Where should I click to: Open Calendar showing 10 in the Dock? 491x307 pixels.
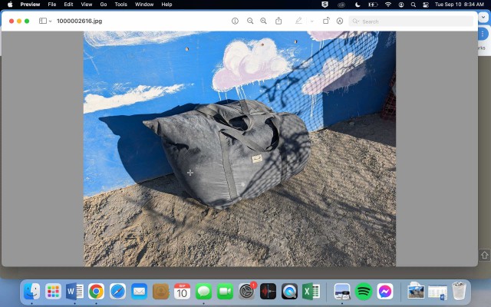click(x=182, y=292)
